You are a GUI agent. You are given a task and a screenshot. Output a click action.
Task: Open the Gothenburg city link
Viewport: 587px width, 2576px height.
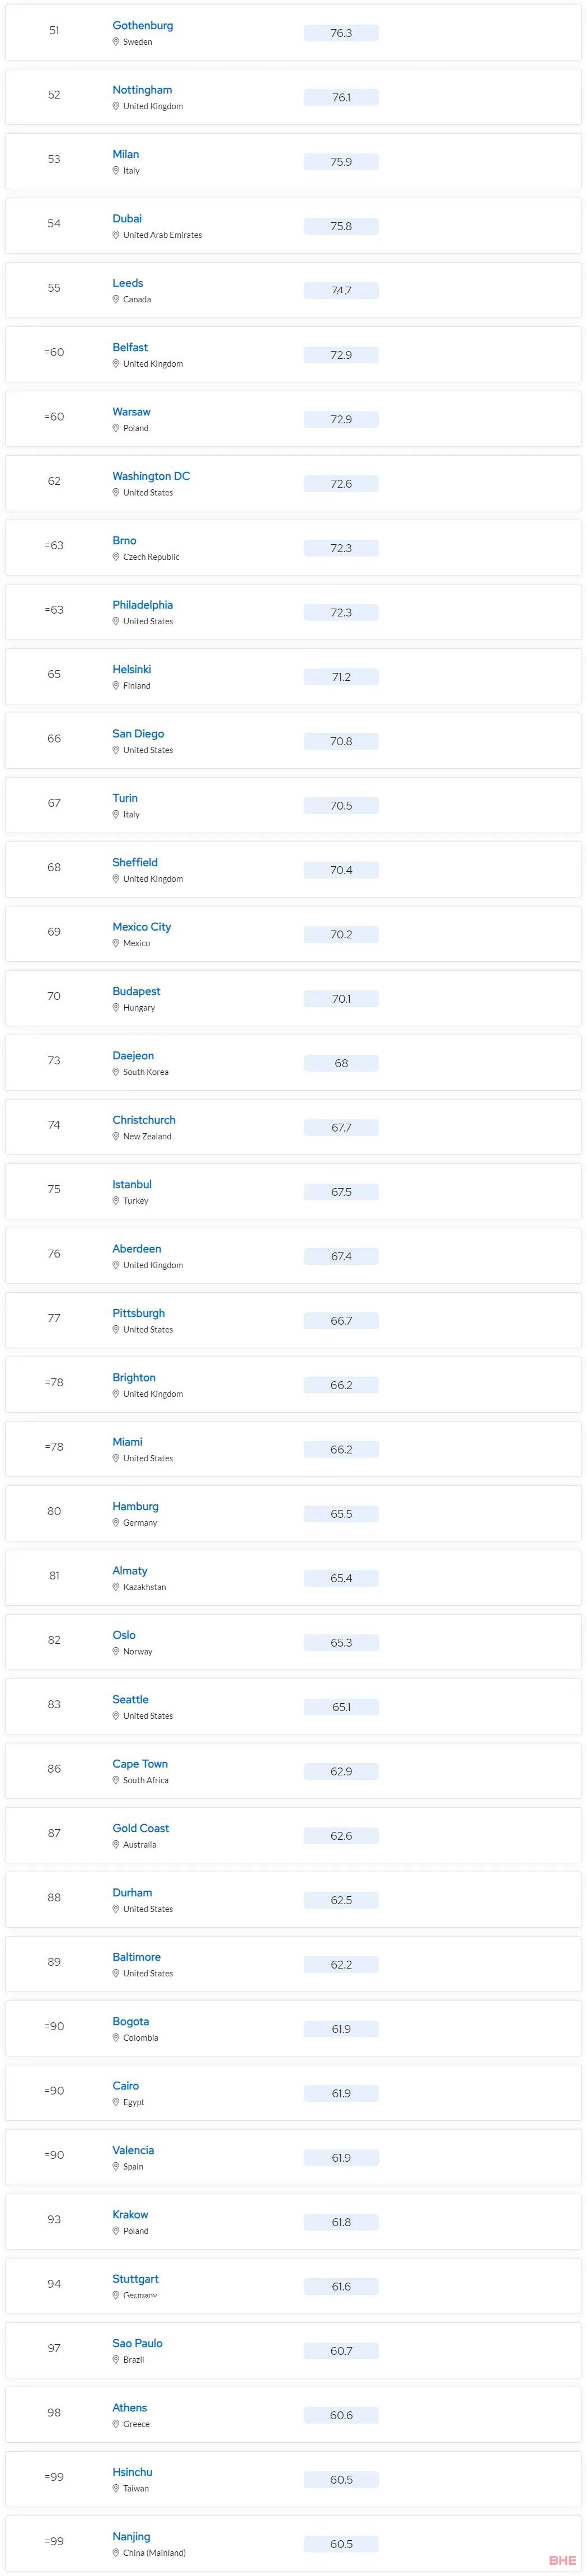142,26
